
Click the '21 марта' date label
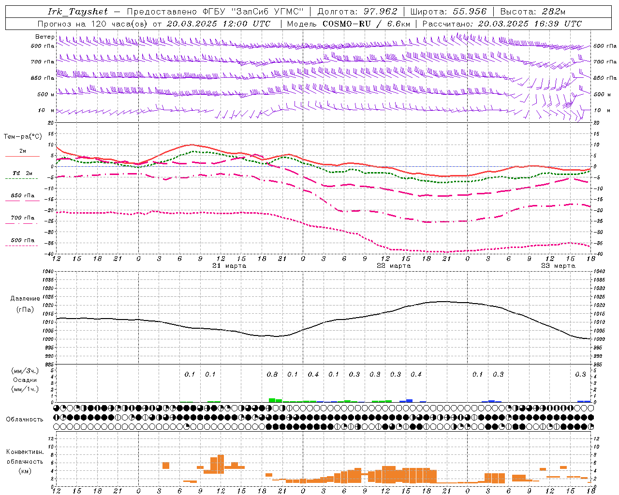pyautogui.click(x=229, y=266)
